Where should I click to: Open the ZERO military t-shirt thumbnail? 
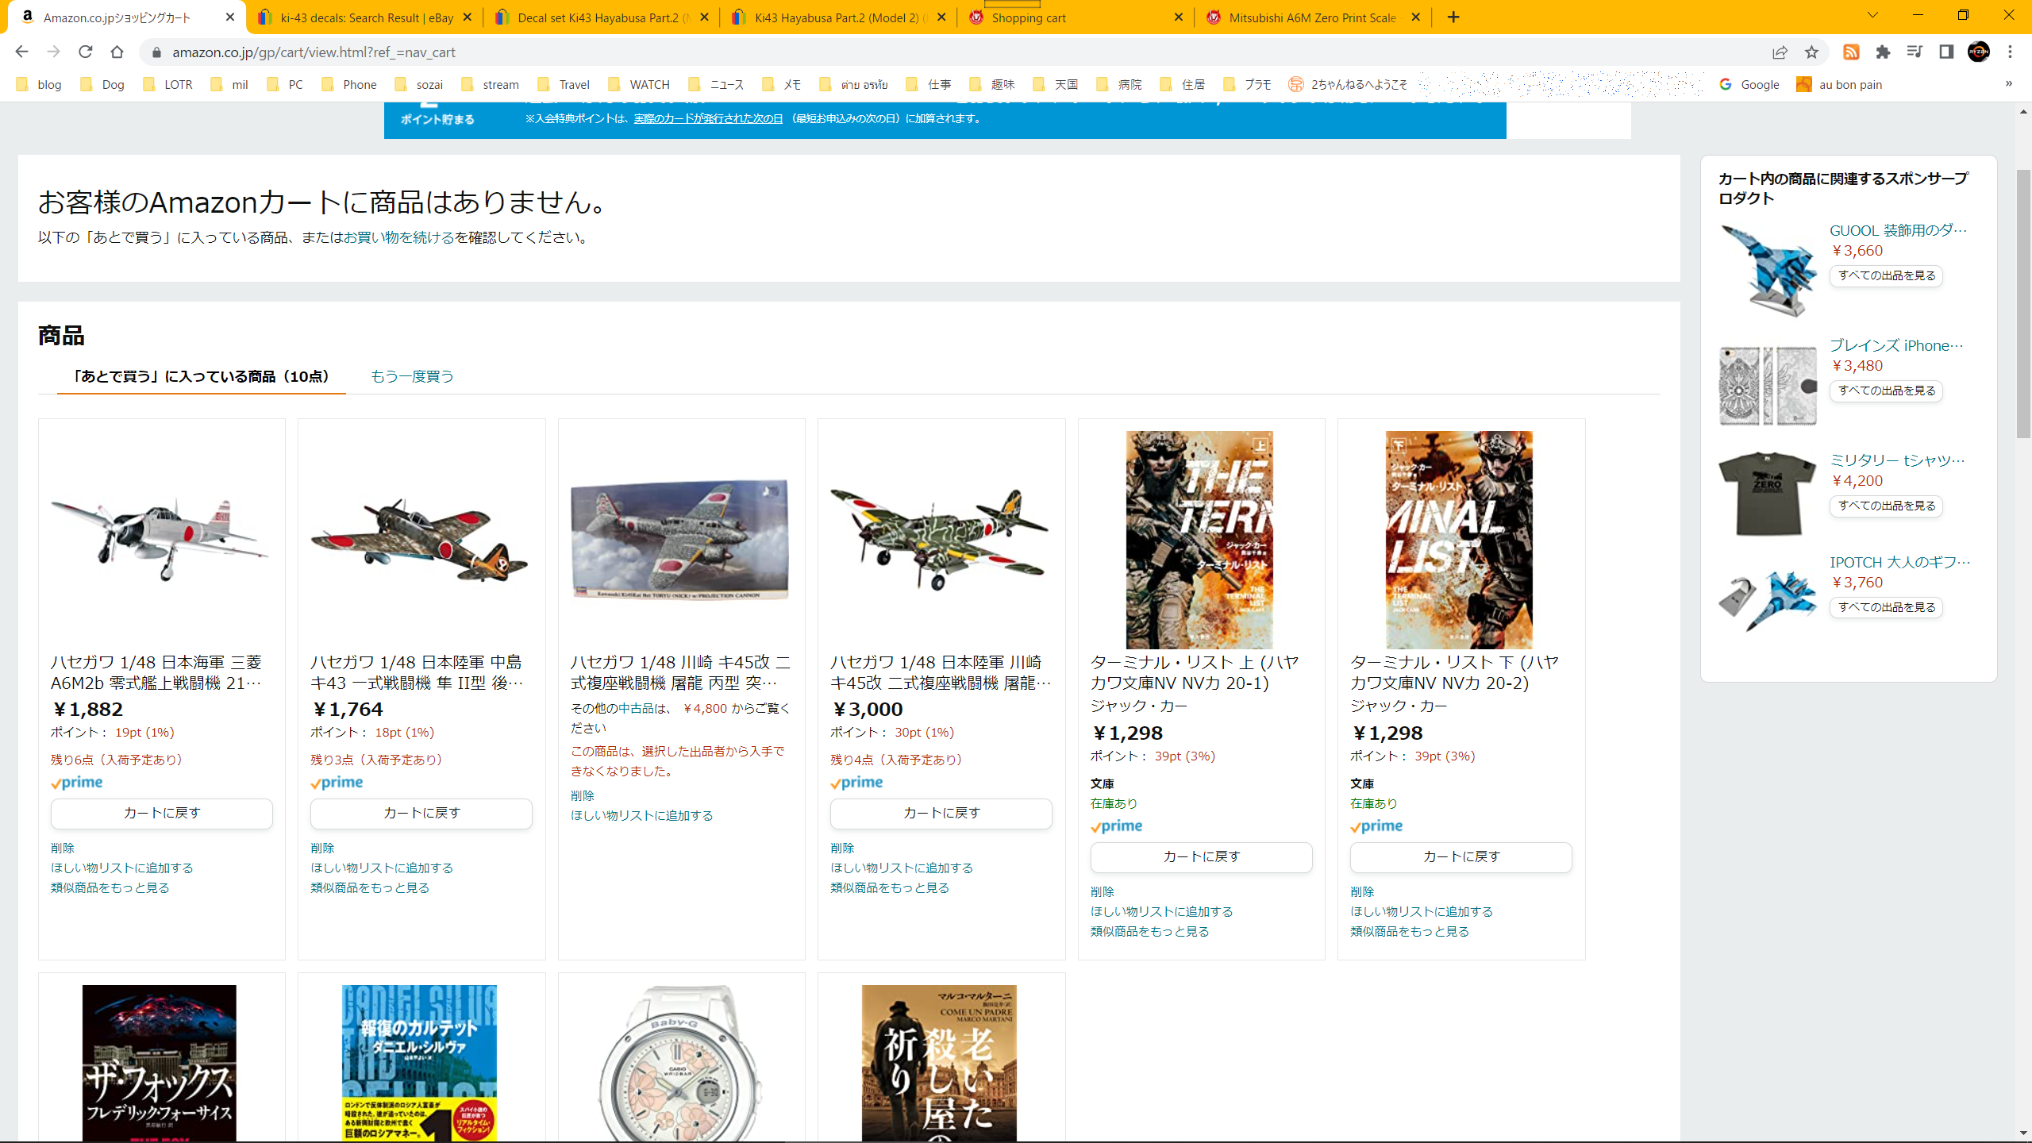(x=1768, y=494)
